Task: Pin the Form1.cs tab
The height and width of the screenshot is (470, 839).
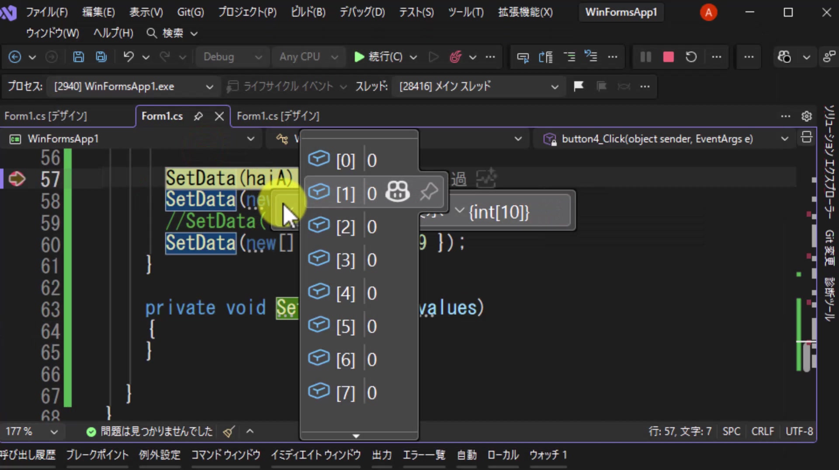Action: (x=198, y=116)
